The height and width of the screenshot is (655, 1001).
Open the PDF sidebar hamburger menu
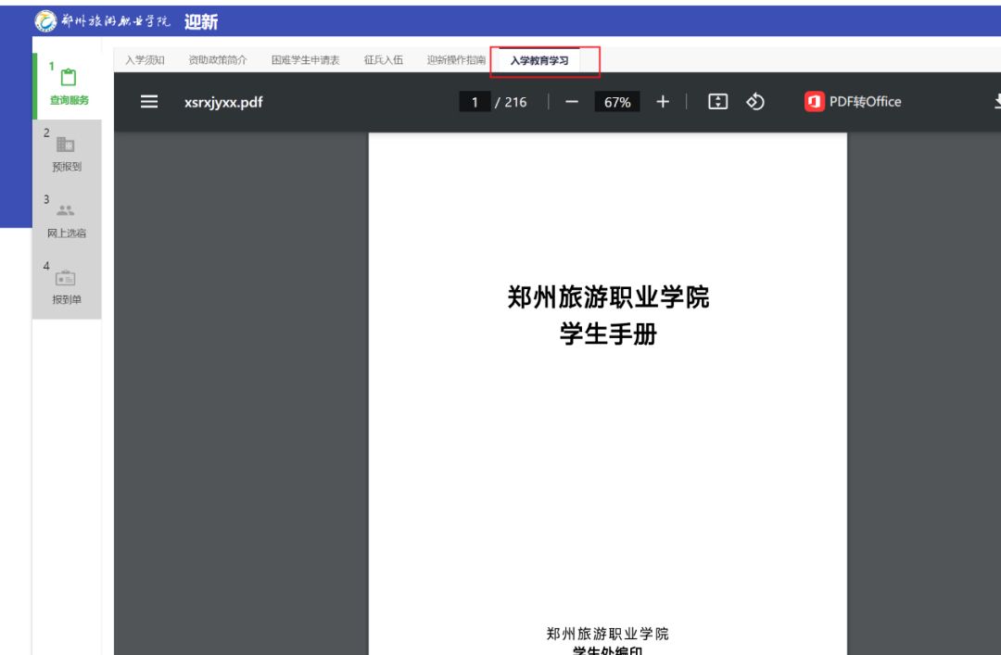pyautogui.click(x=148, y=102)
